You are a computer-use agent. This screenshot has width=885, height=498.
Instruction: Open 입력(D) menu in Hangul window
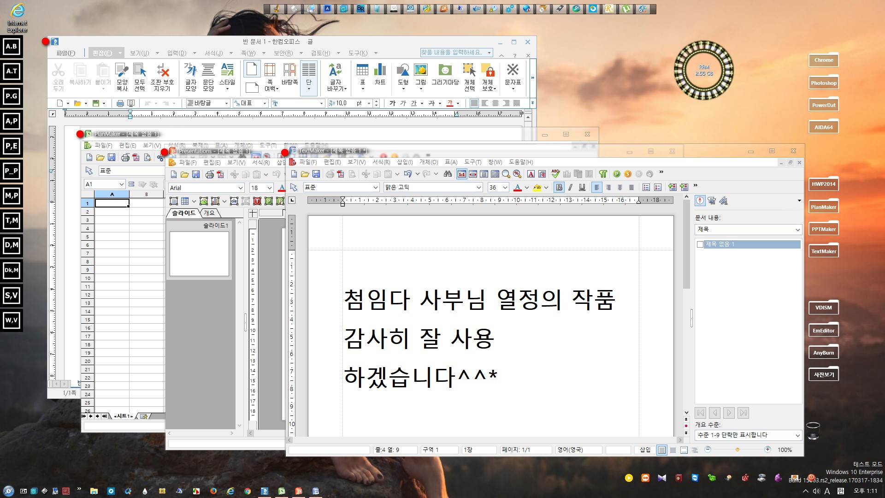coord(177,53)
